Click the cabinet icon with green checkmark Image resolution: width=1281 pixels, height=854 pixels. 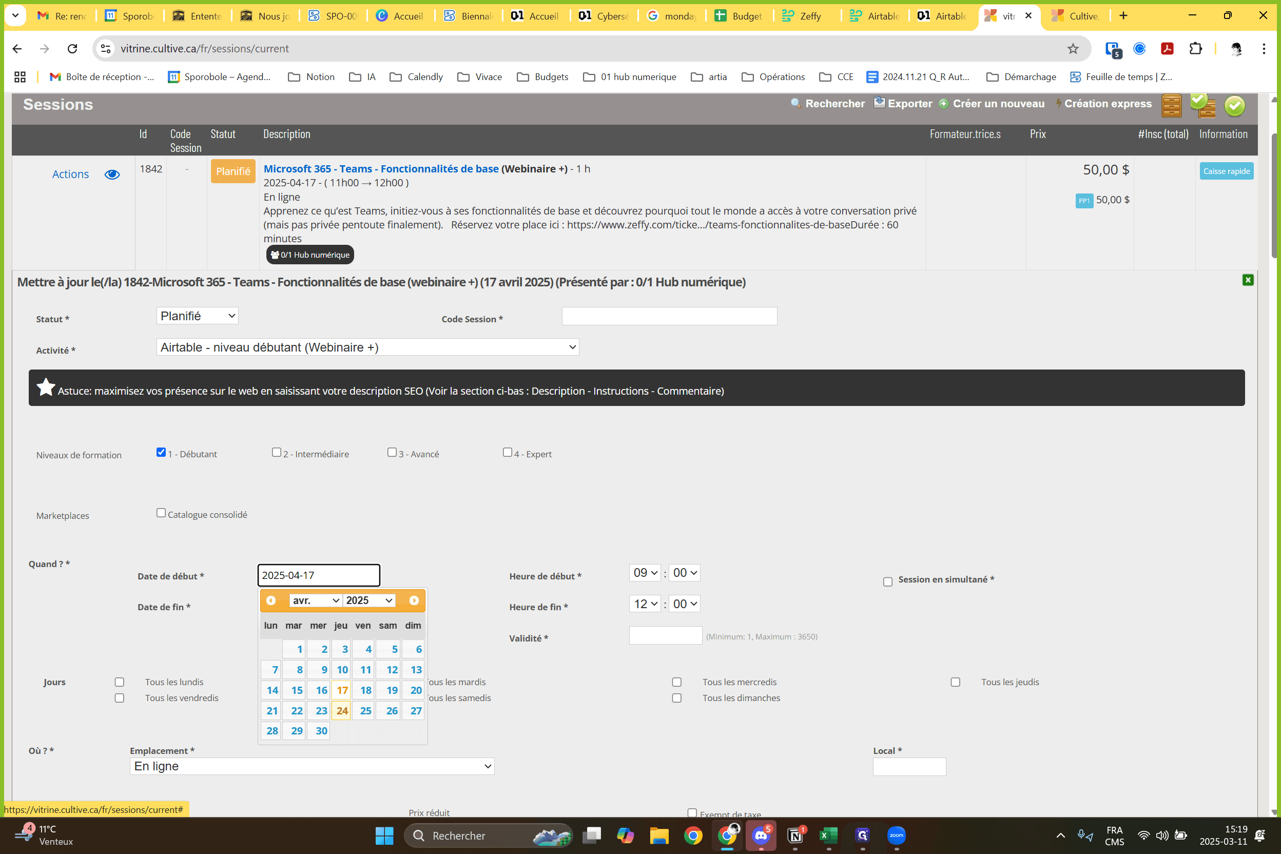click(1202, 105)
